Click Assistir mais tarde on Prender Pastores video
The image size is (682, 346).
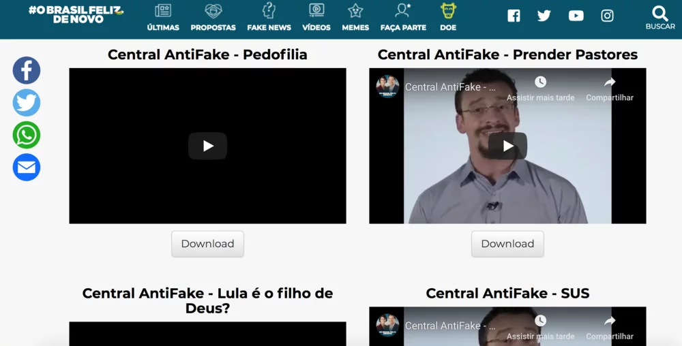click(x=540, y=88)
